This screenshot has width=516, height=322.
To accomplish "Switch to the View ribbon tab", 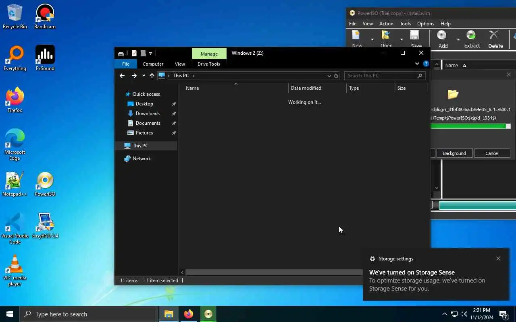I will [x=180, y=64].
